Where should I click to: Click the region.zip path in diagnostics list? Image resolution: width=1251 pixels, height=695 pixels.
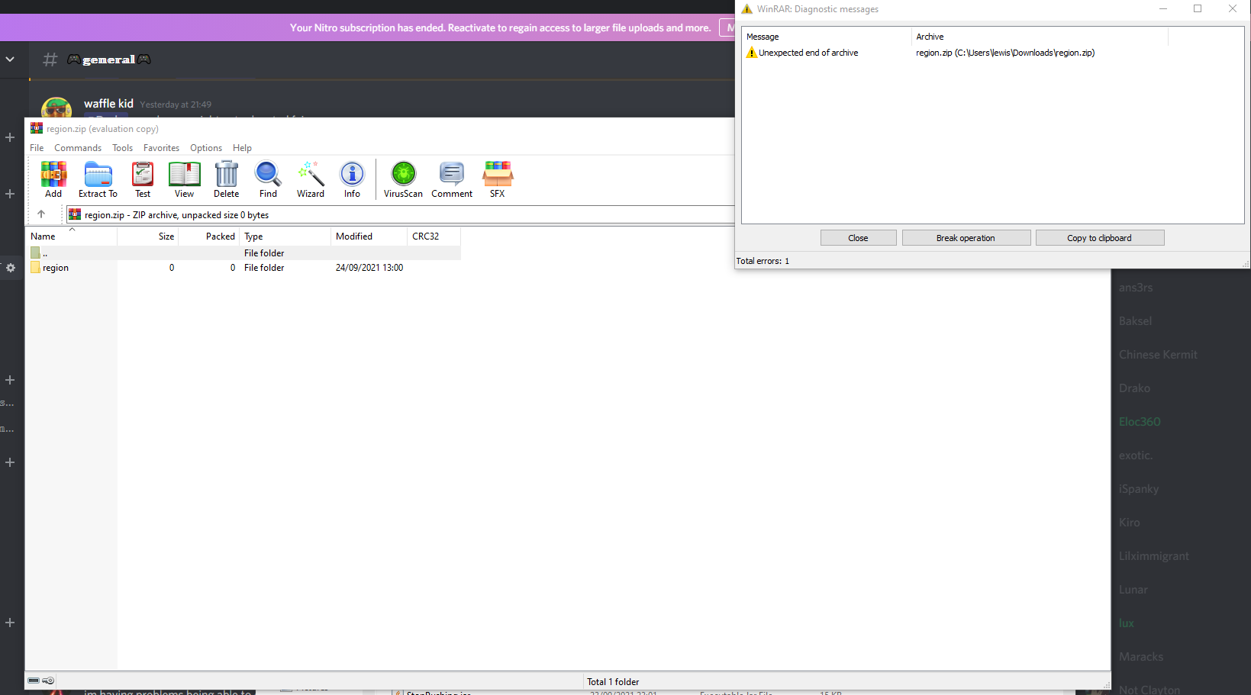click(1005, 53)
